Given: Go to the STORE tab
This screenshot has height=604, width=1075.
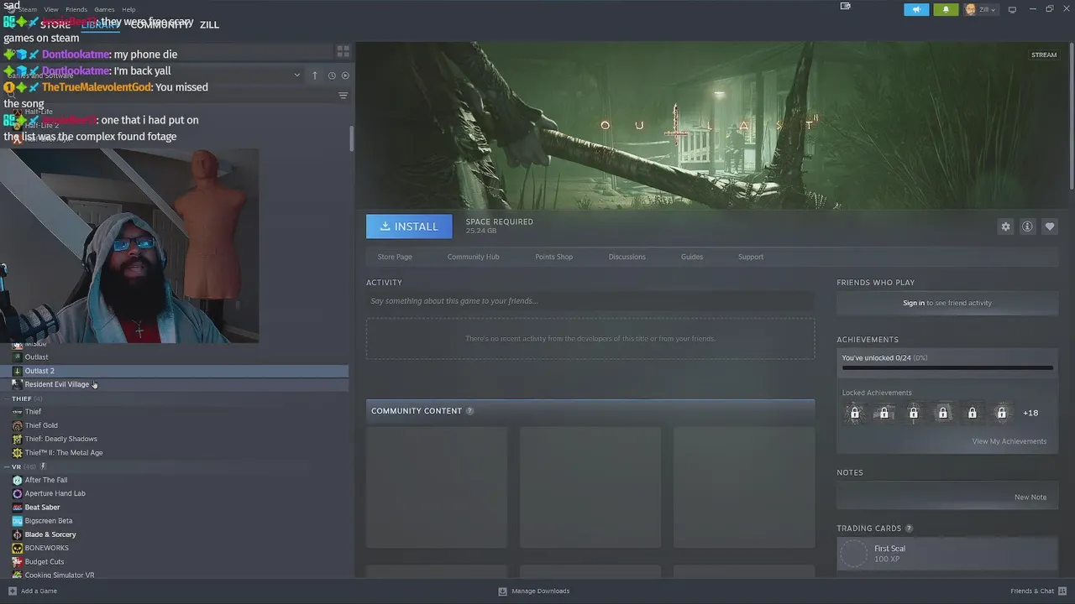Looking at the screenshot, I should (55, 24).
